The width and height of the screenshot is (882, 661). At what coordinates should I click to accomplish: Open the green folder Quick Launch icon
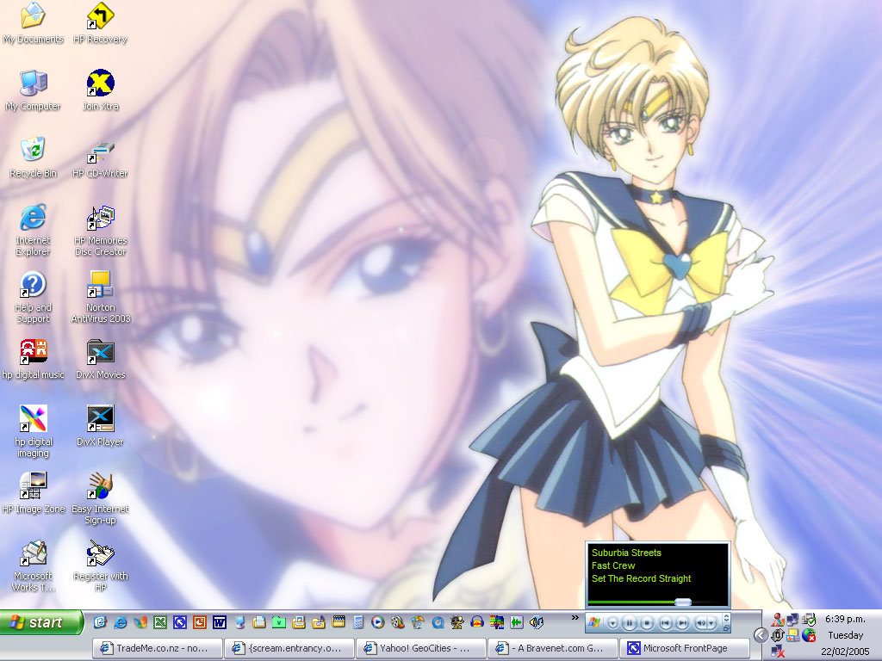[x=278, y=622]
